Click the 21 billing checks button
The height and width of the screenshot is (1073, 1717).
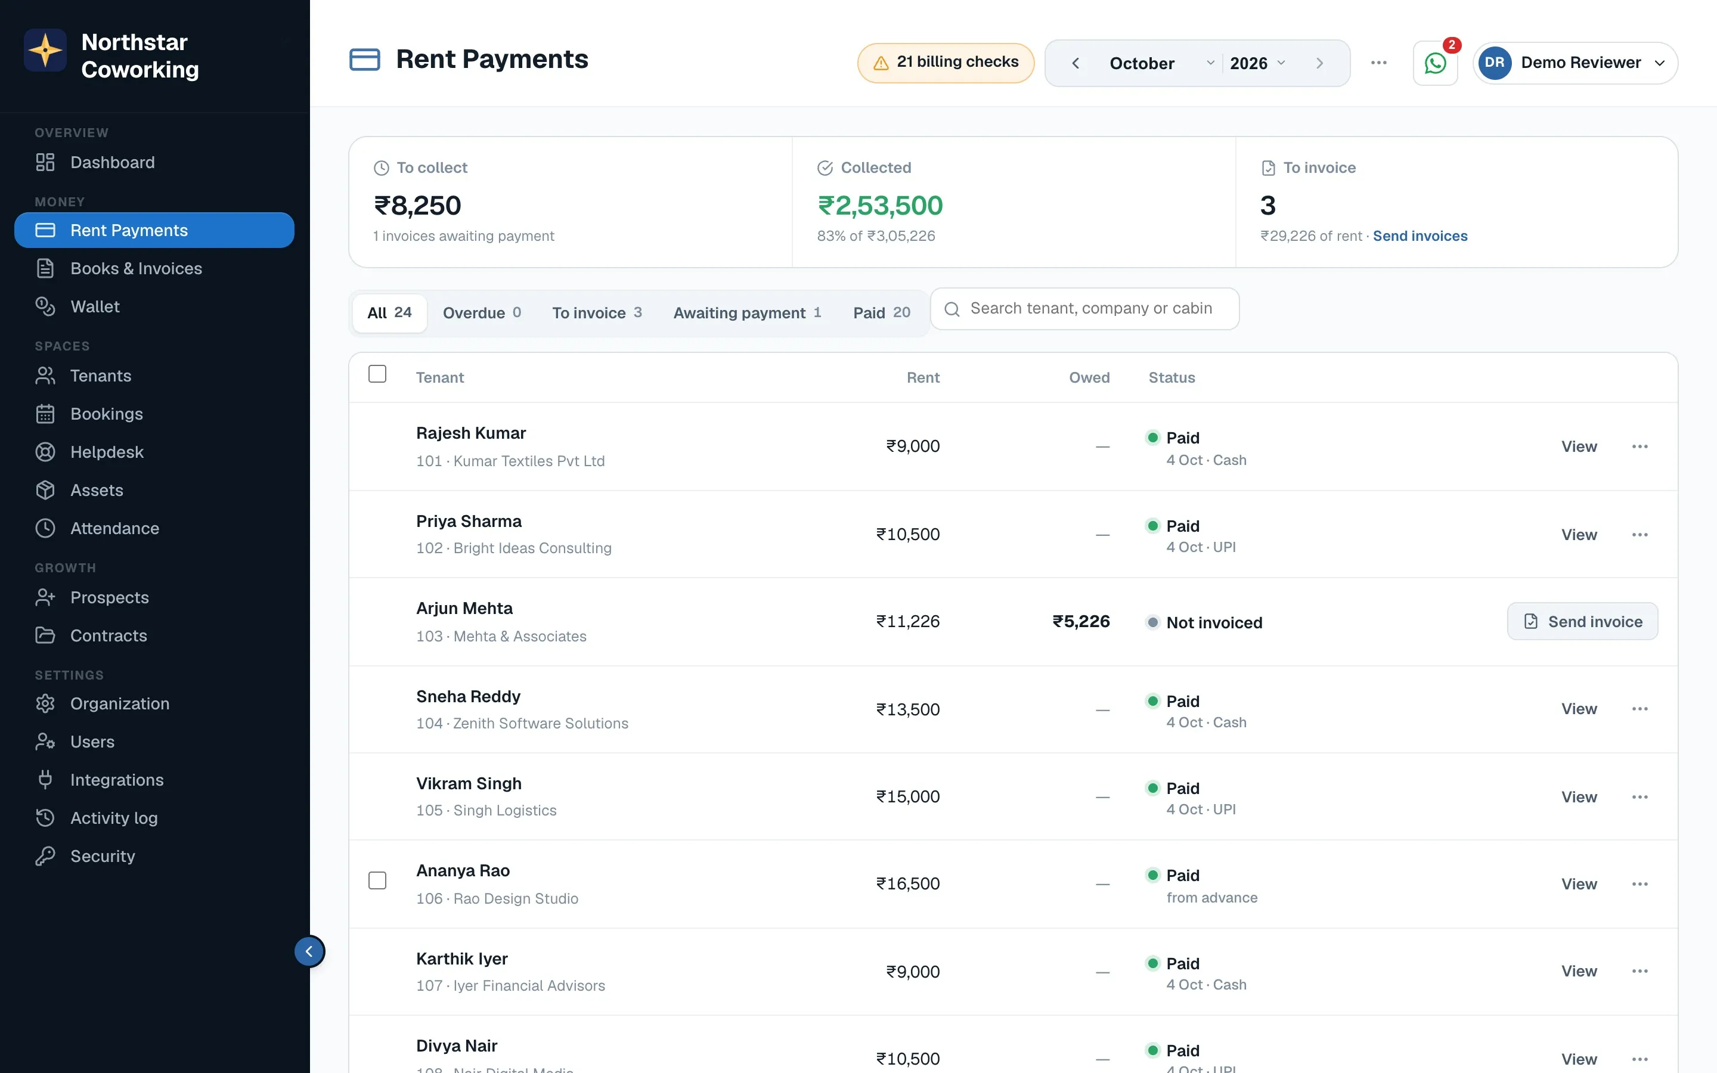coord(946,63)
